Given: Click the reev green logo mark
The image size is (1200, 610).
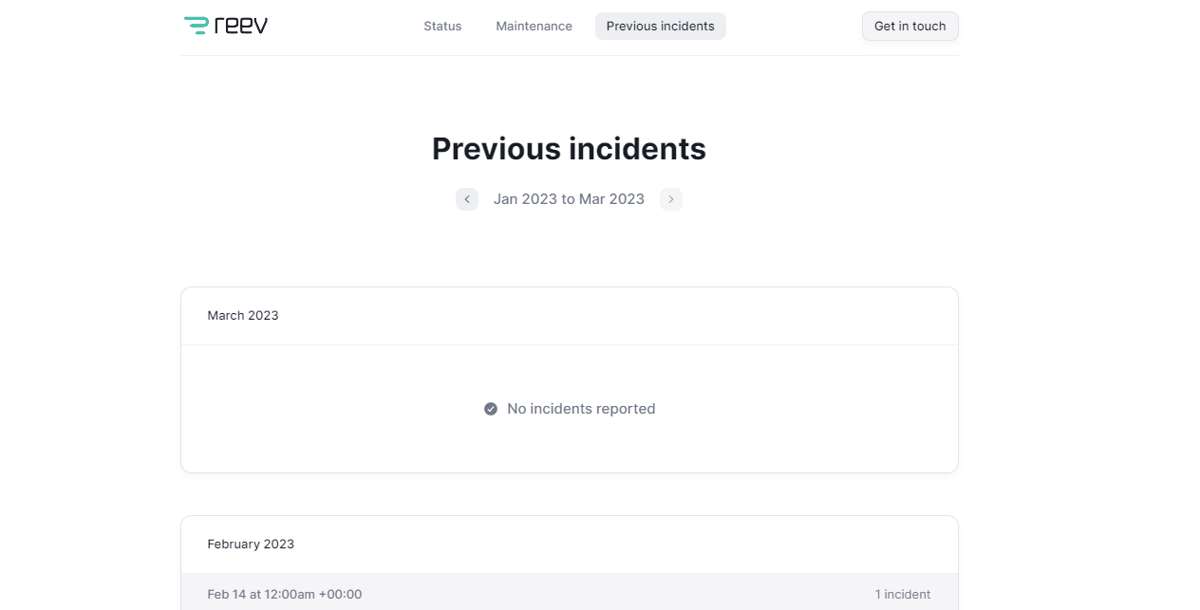Looking at the screenshot, I should (196, 26).
